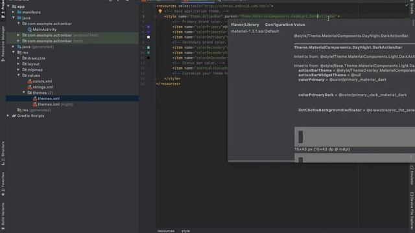Expand the java (generated) folder

click(13, 47)
